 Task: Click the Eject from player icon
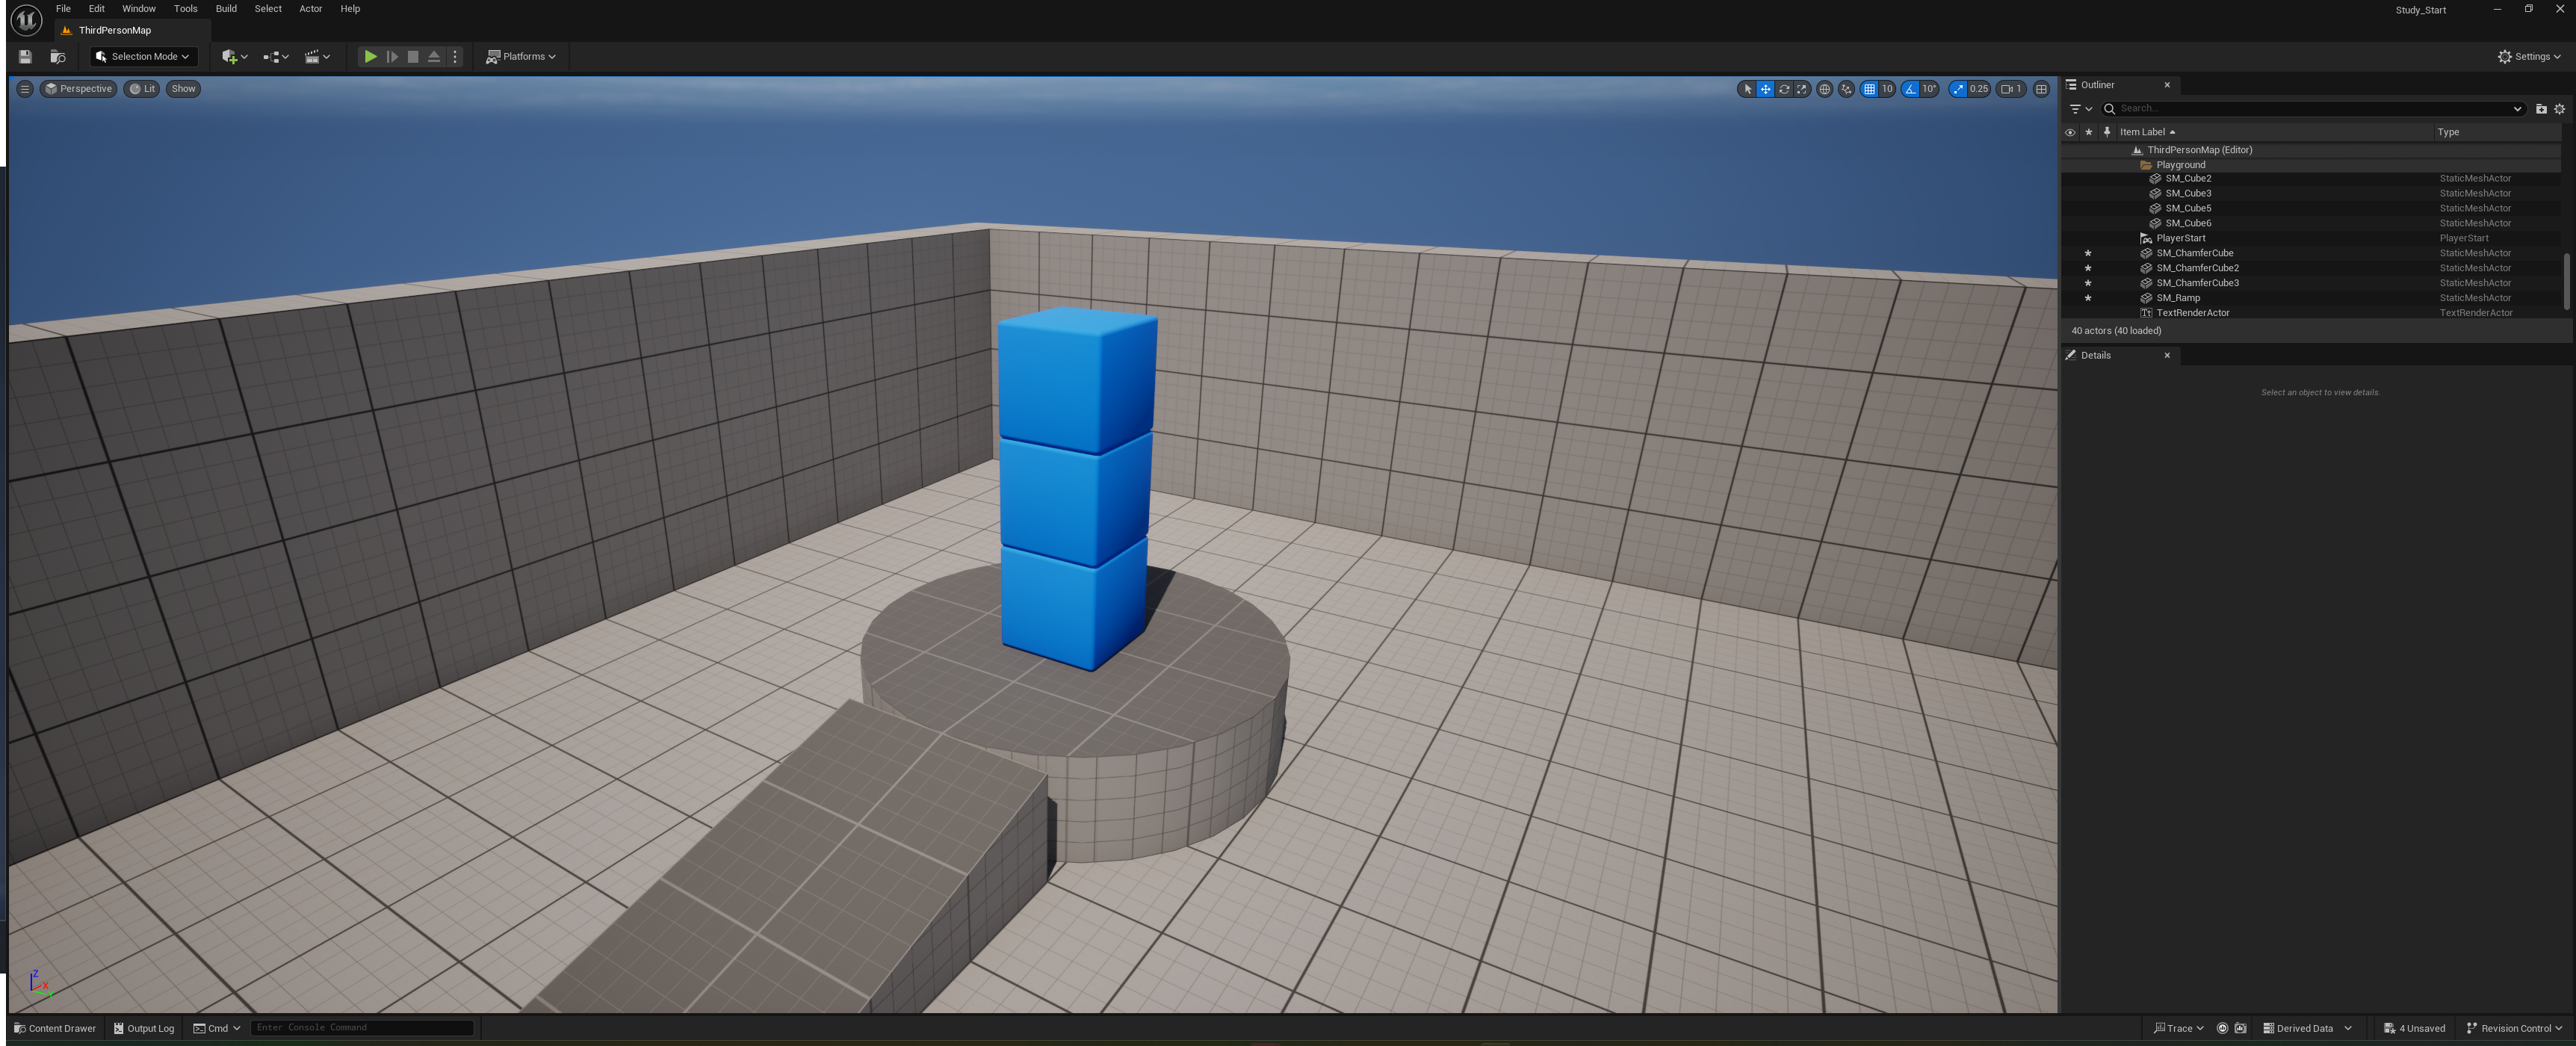coord(434,57)
